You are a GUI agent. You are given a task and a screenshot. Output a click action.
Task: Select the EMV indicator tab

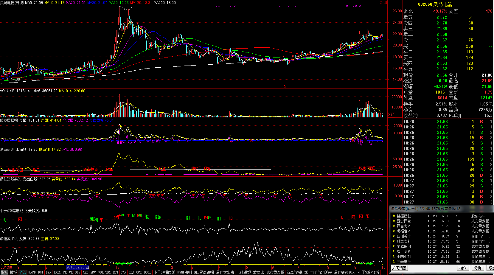tap(93, 272)
